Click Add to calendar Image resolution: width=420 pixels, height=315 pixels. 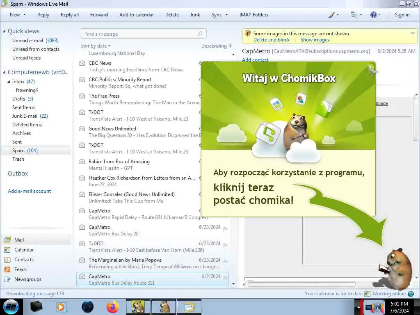(137, 15)
